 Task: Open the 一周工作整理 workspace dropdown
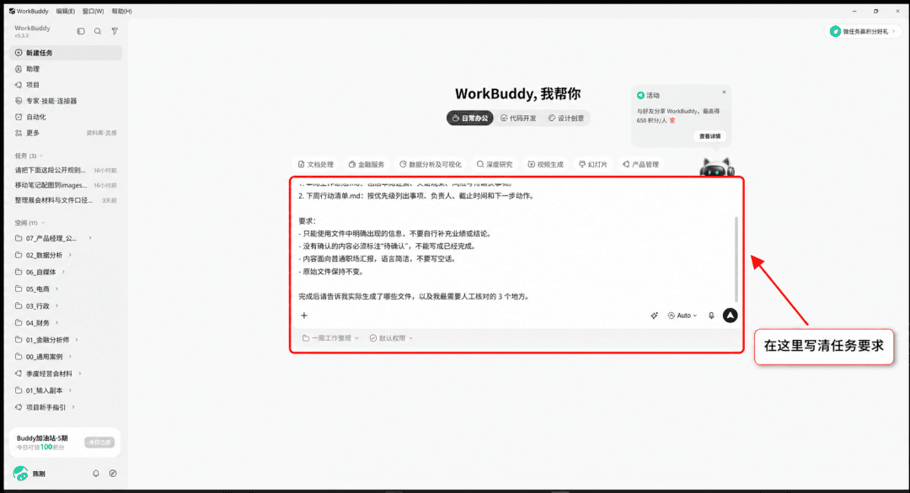330,338
